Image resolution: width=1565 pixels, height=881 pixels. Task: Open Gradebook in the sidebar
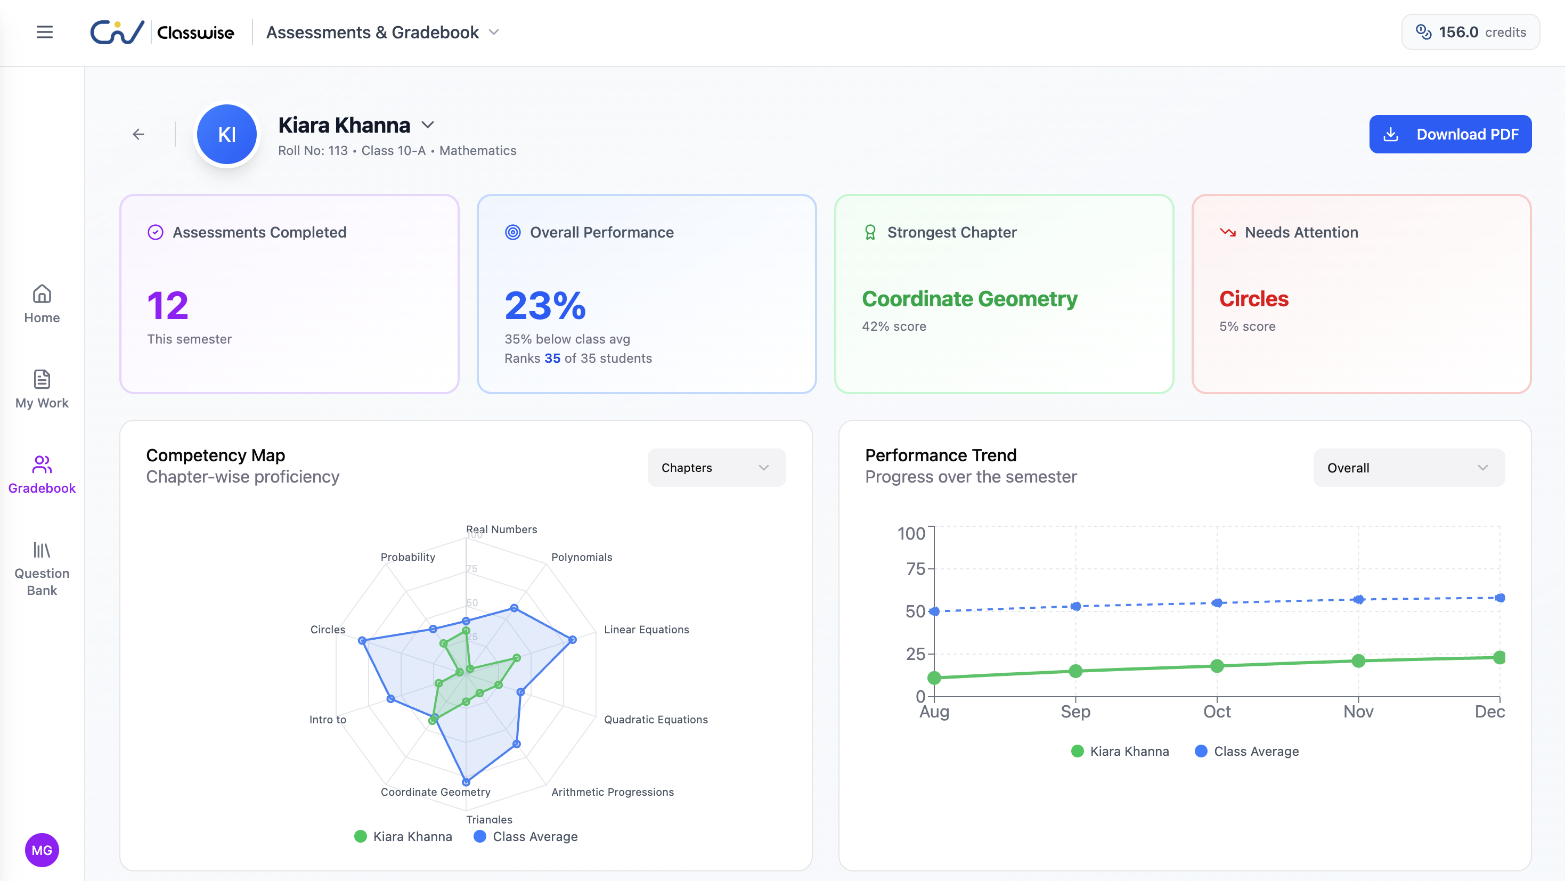[42, 475]
